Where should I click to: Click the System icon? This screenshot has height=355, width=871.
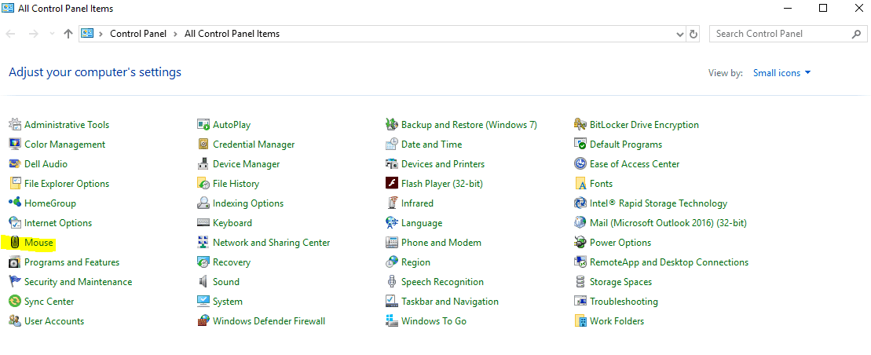point(203,301)
